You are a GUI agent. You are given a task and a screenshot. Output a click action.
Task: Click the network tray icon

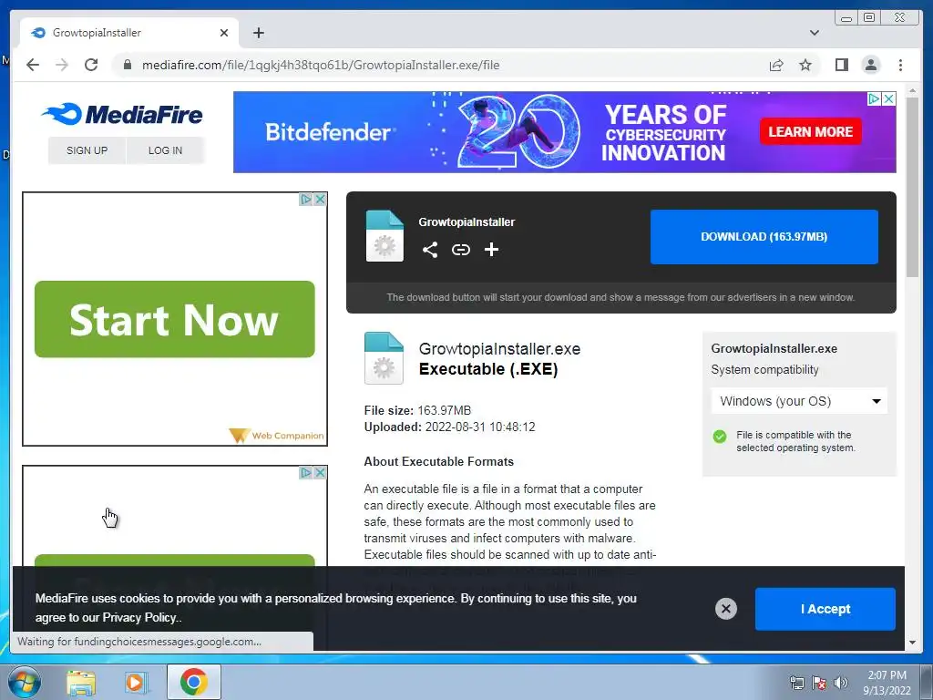tap(796, 683)
